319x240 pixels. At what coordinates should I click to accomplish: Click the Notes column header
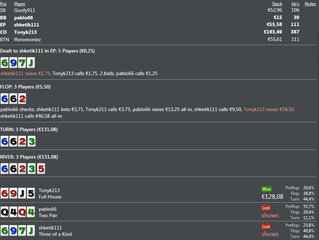click(x=310, y=4)
